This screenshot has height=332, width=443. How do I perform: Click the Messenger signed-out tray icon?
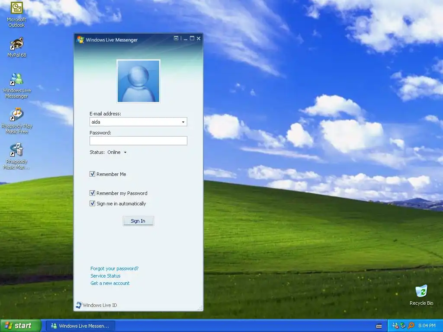[x=395, y=326]
